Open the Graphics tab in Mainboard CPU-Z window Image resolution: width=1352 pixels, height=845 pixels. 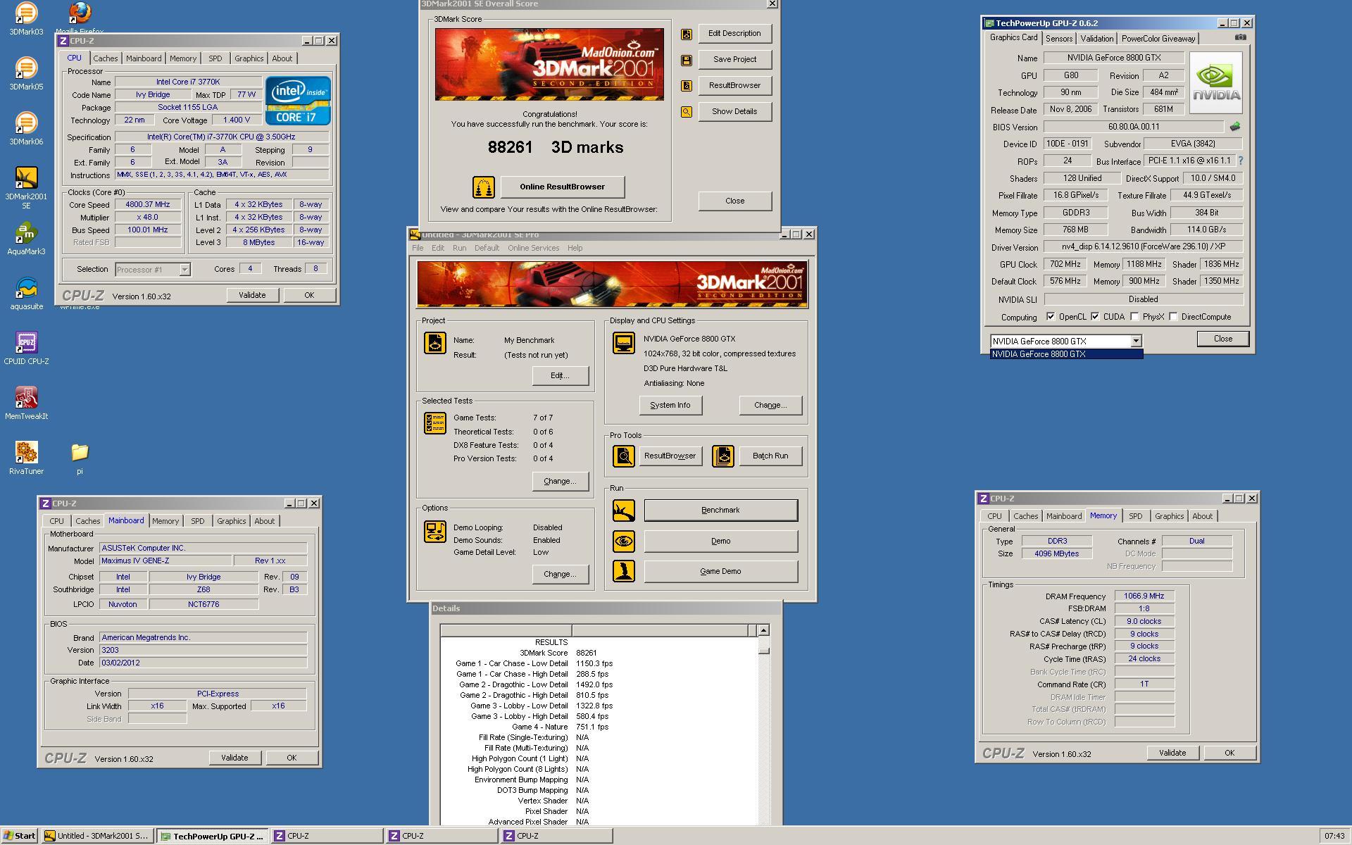tap(231, 521)
